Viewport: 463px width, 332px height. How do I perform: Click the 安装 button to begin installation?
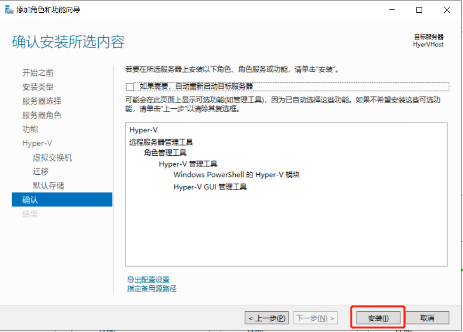click(x=377, y=317)
